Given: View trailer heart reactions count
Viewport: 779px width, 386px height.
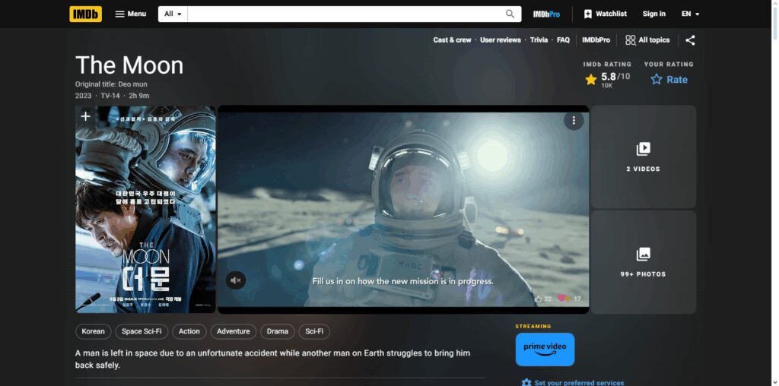Looking at the screenshot, I should coord(569,299).
